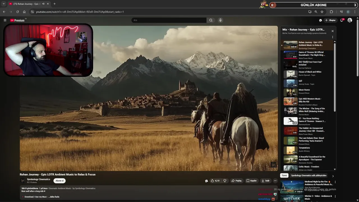Go to YouTube Premium home logo
This screenshot has height=202, width=359.
(x=17, y=20)
